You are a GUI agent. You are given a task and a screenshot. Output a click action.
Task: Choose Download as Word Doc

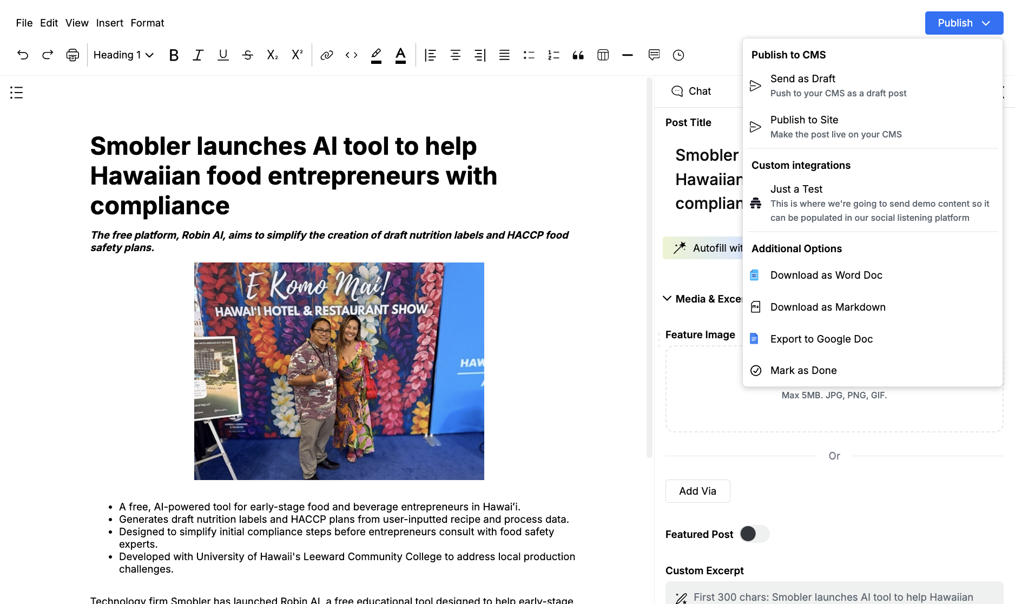872,275
